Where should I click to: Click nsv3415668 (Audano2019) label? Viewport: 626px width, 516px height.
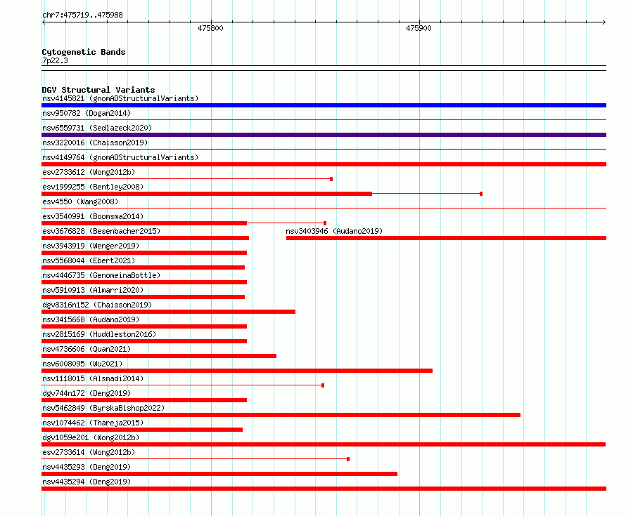pyautogui.click(x=91, y=319)
